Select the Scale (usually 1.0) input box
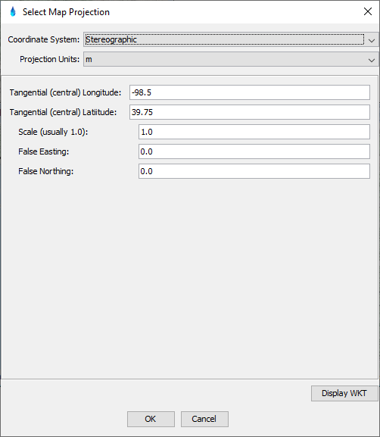 (x=254, y=132)
